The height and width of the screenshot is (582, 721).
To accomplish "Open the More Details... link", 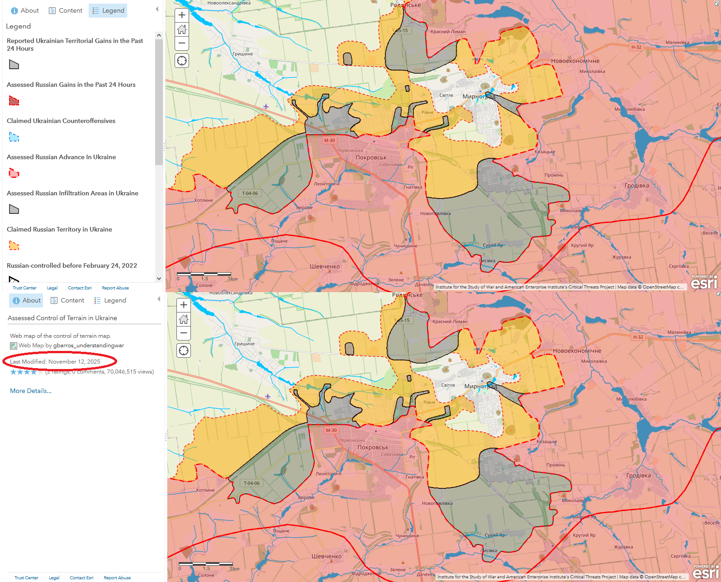I will click(x=31, y=391).
